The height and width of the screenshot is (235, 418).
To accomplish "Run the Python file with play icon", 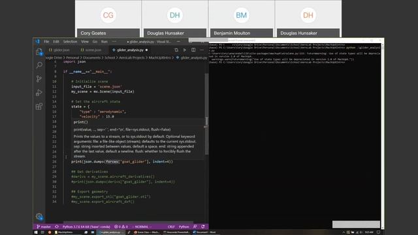I will point(184,50).
